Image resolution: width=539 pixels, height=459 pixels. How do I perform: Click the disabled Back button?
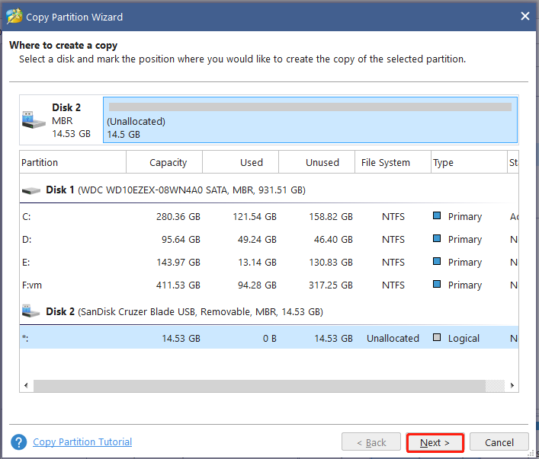371,442
